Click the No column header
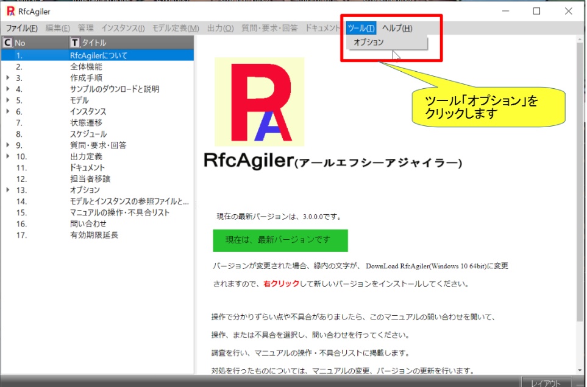 pos(35,43)
